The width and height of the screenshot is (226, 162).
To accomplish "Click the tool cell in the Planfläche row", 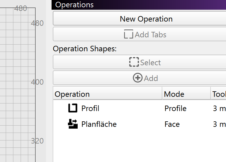I will click(219, 124).
